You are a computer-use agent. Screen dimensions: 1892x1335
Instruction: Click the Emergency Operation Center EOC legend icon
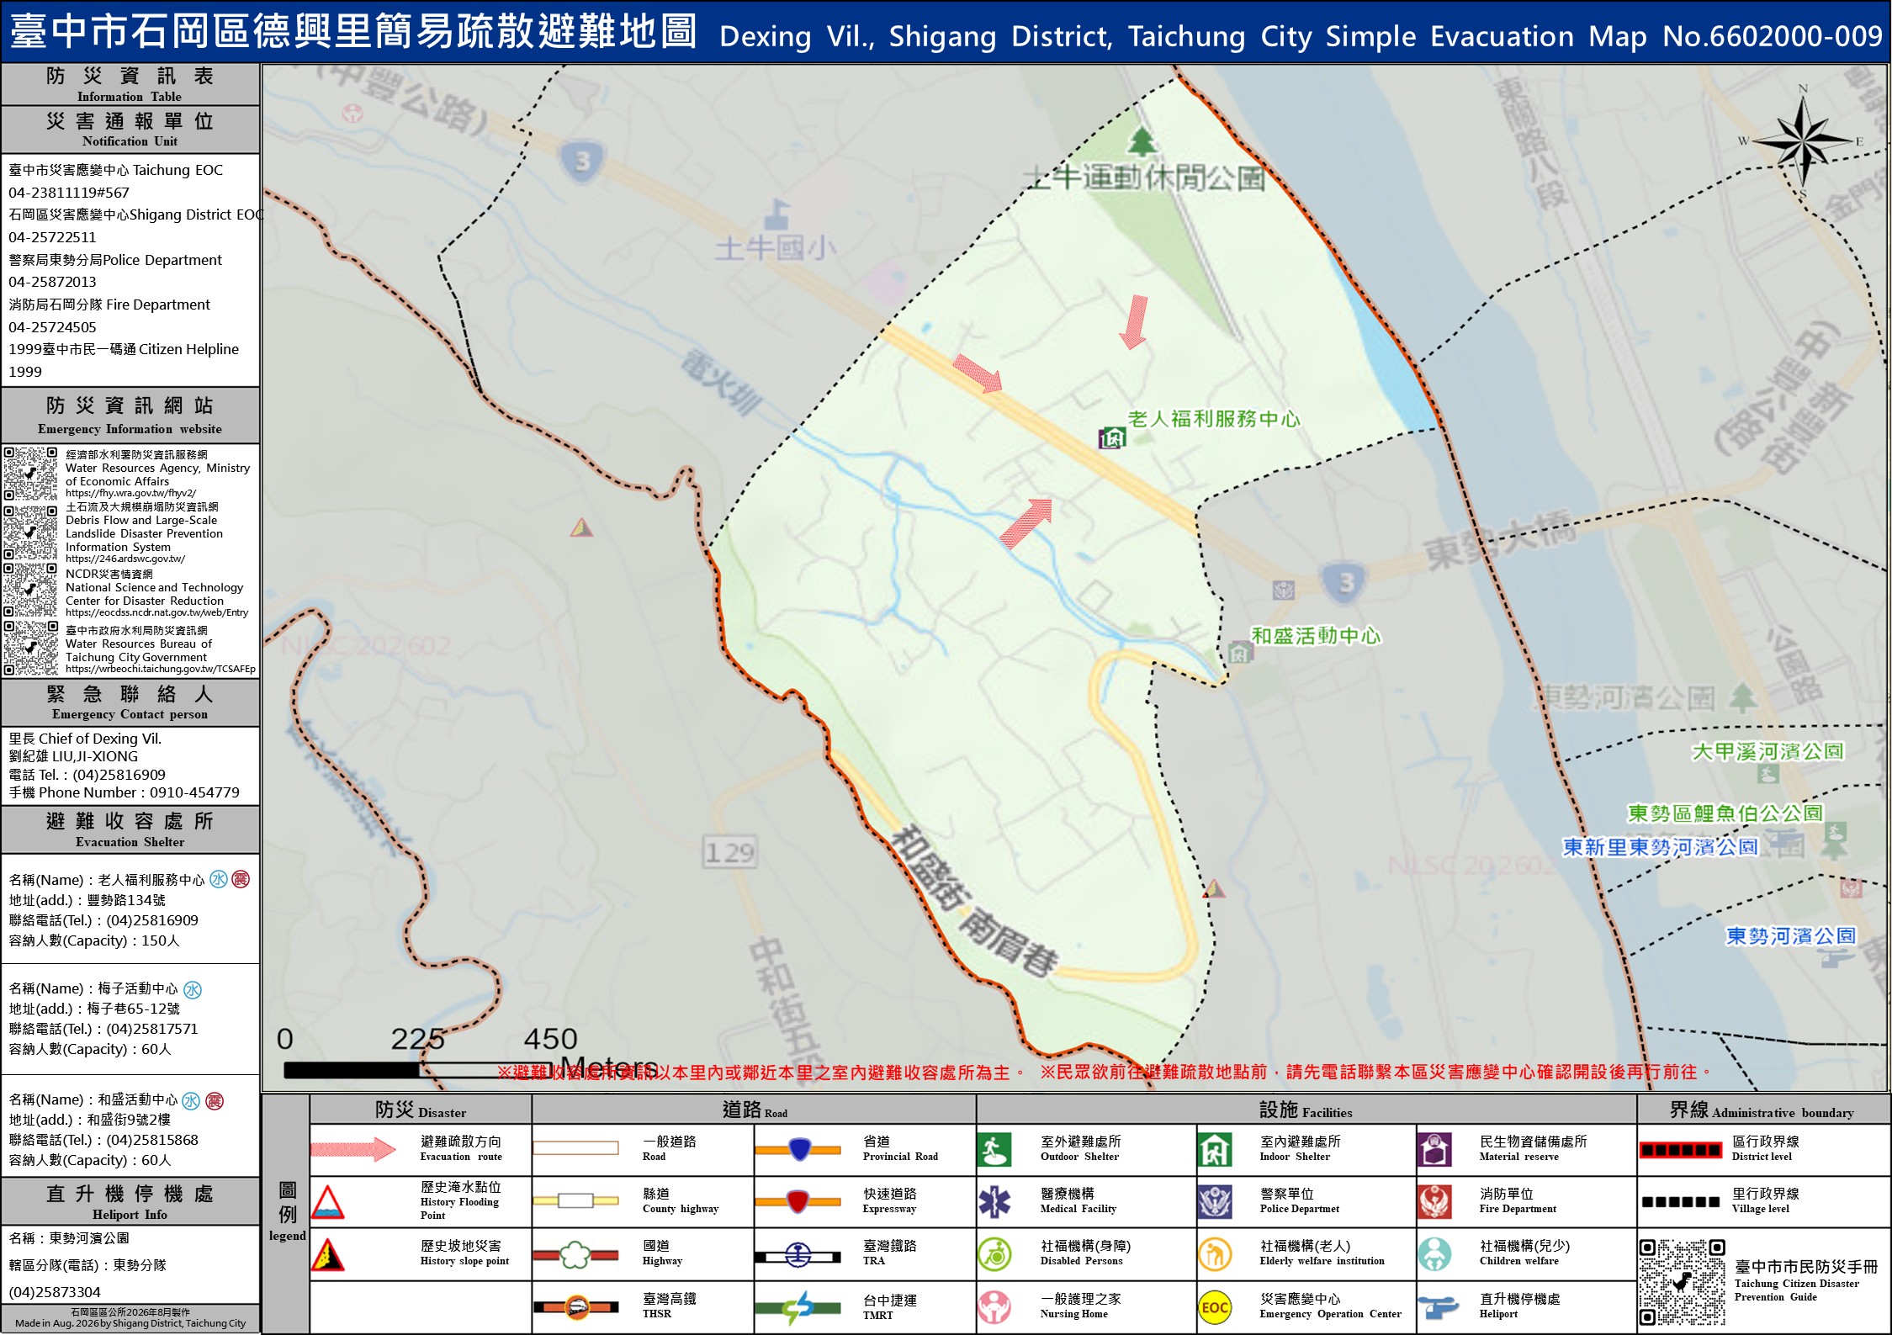click(1215, 1307)
